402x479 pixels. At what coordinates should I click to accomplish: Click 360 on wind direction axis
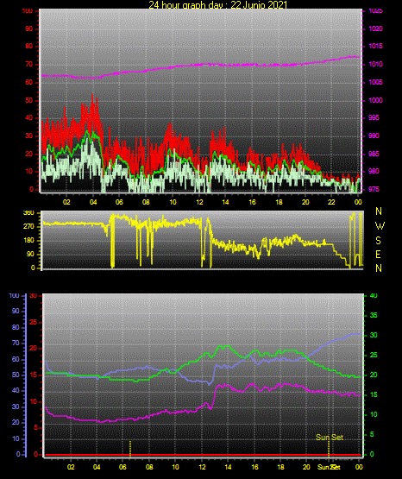pyautogui.click(x=28, y=213)
